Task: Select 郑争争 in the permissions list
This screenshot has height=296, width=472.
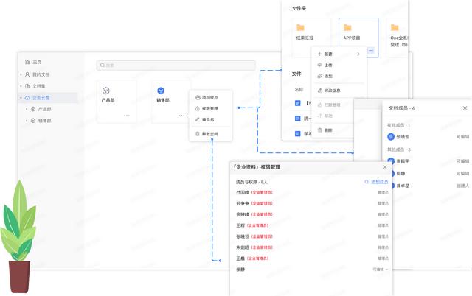Action: 243,203
